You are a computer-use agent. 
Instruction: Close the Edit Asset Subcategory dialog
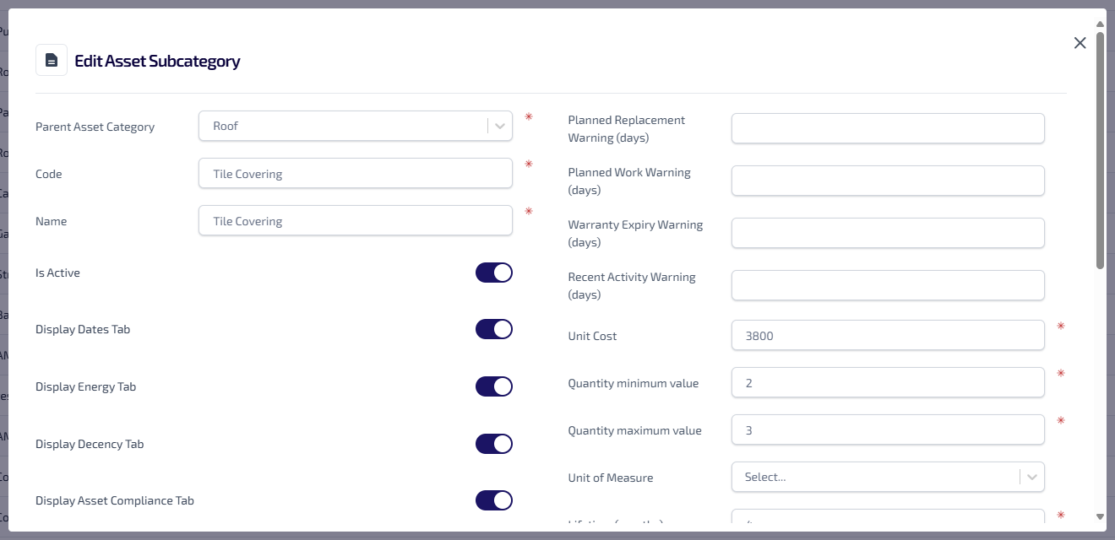click(x=1080, y=43)
